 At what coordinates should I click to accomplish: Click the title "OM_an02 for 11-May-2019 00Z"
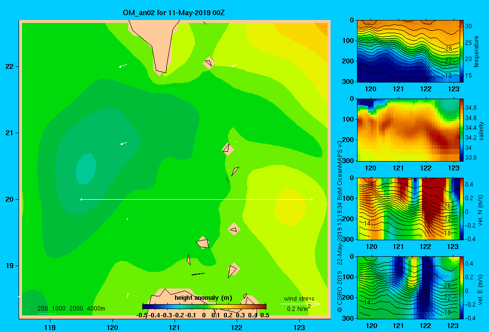(x=174, y=13)
